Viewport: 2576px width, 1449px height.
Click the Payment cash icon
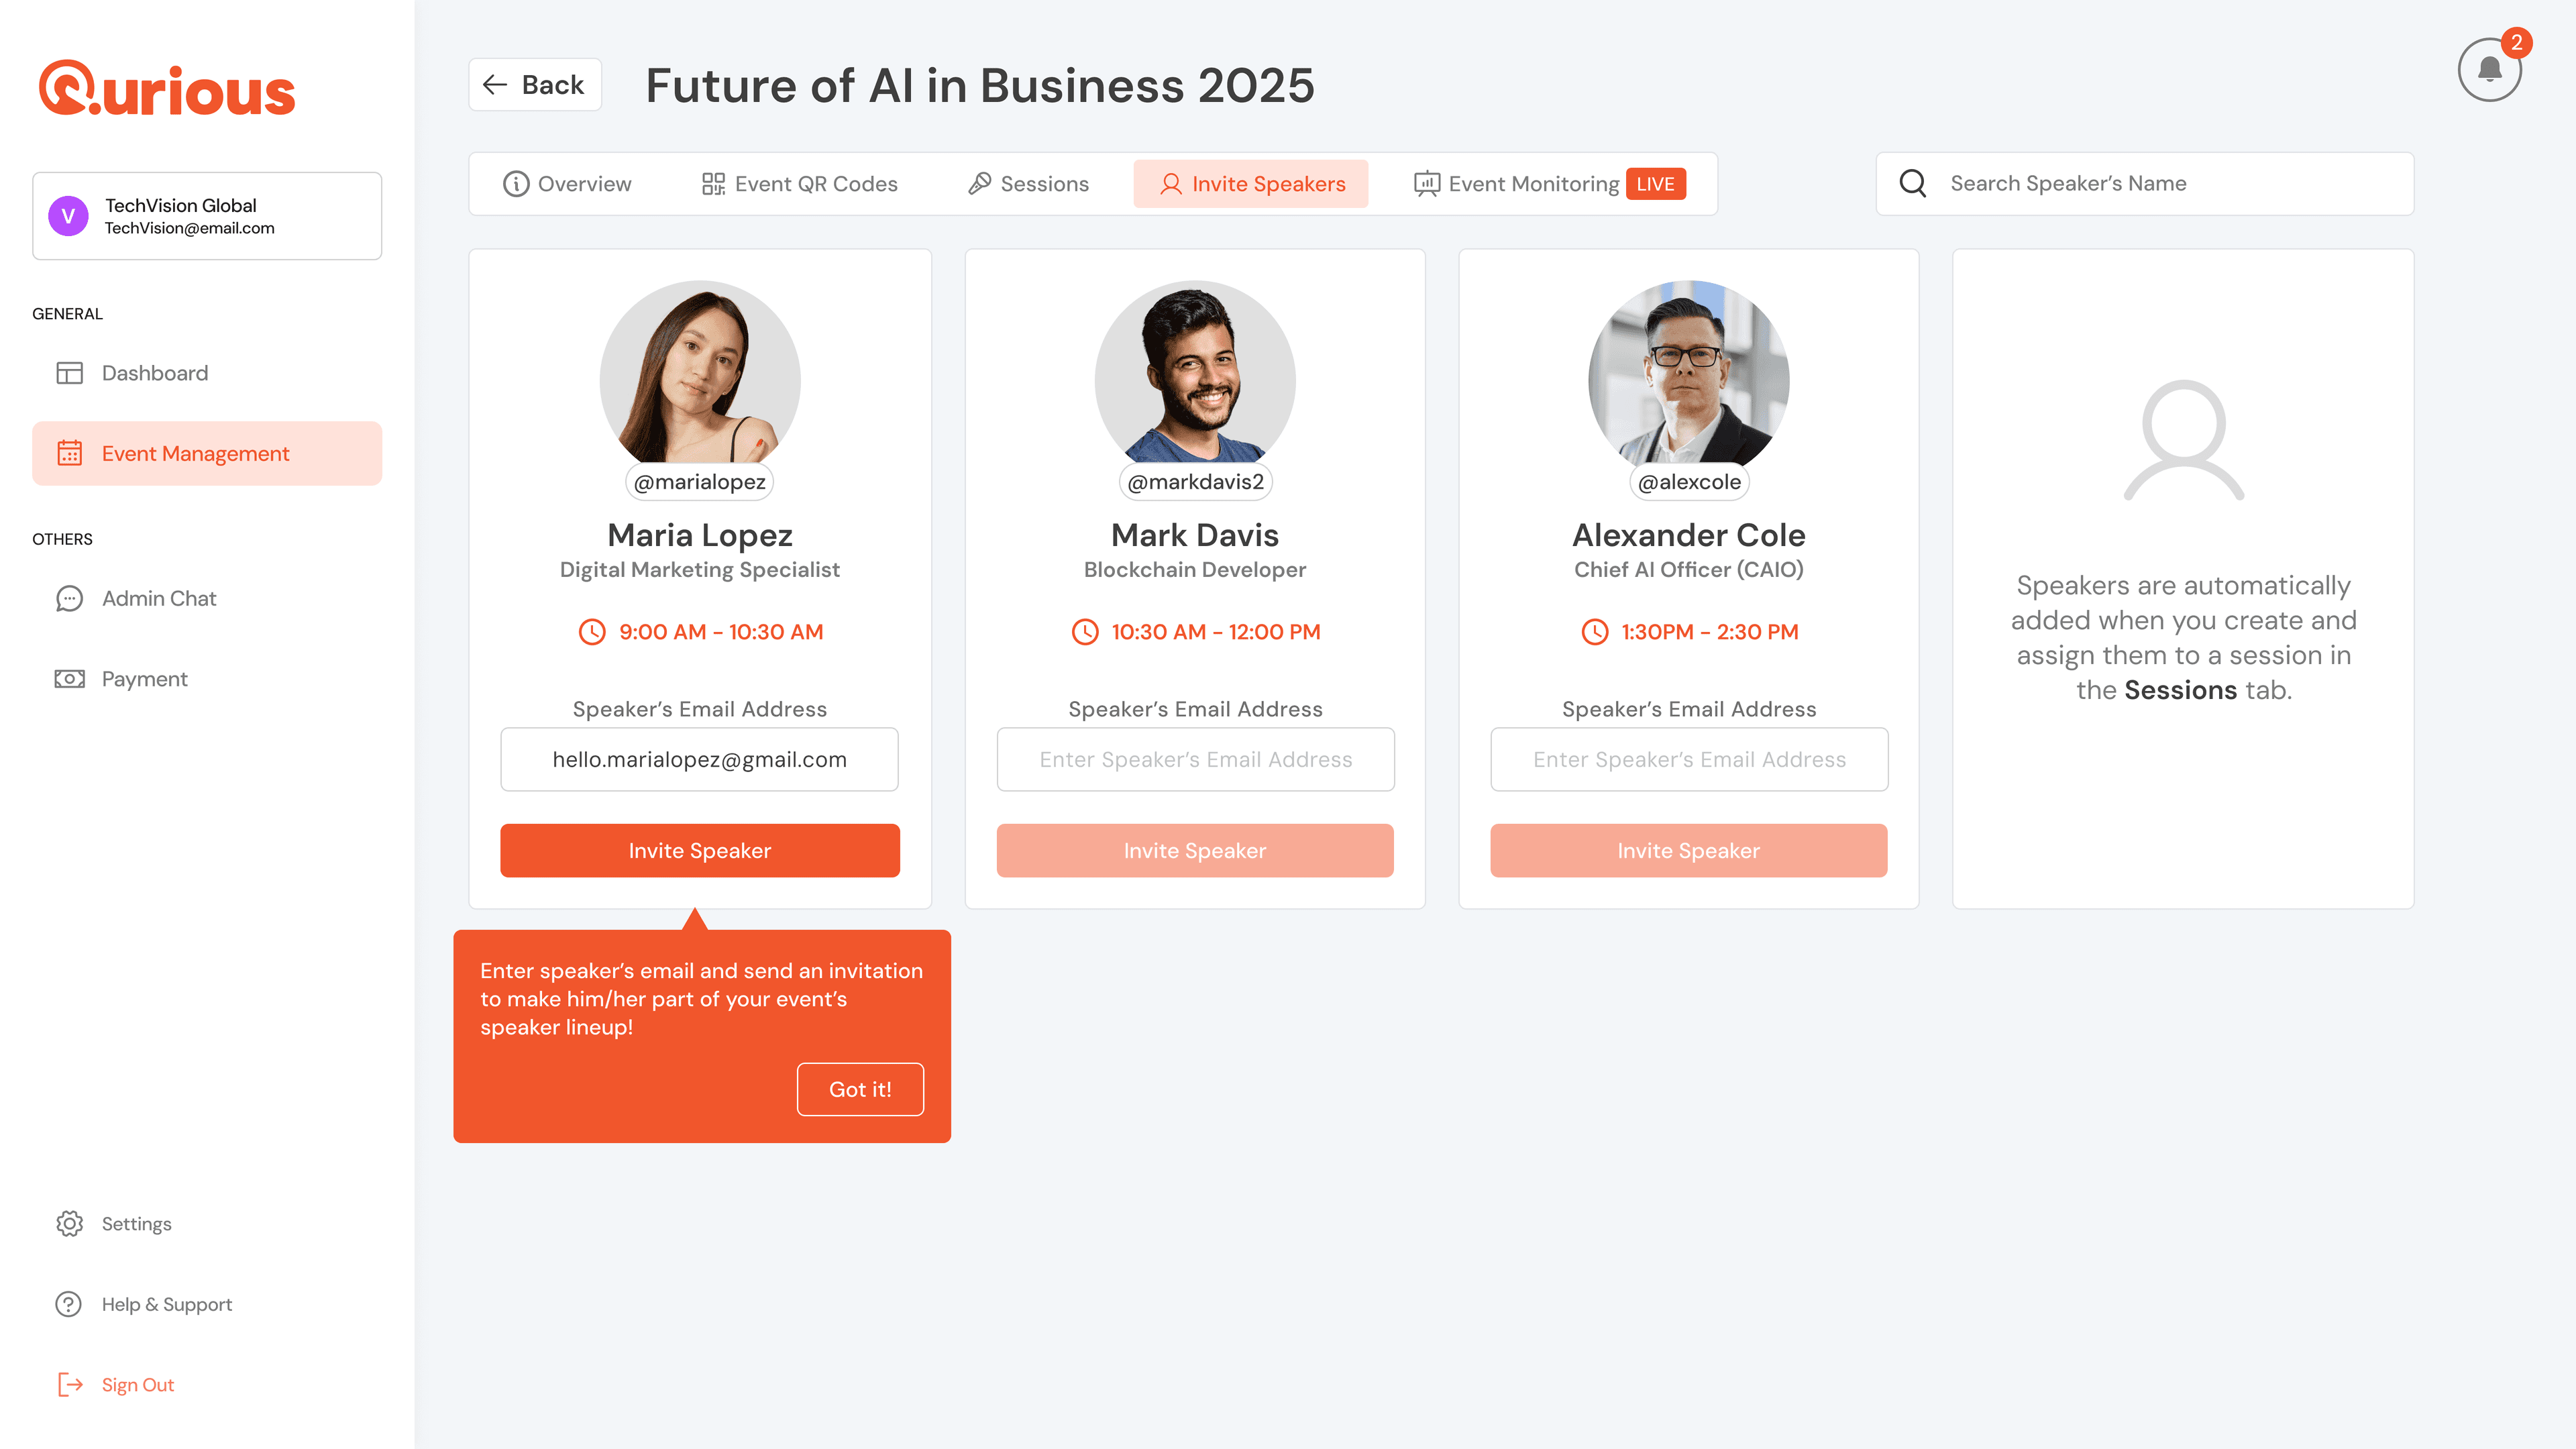point(69,679)
